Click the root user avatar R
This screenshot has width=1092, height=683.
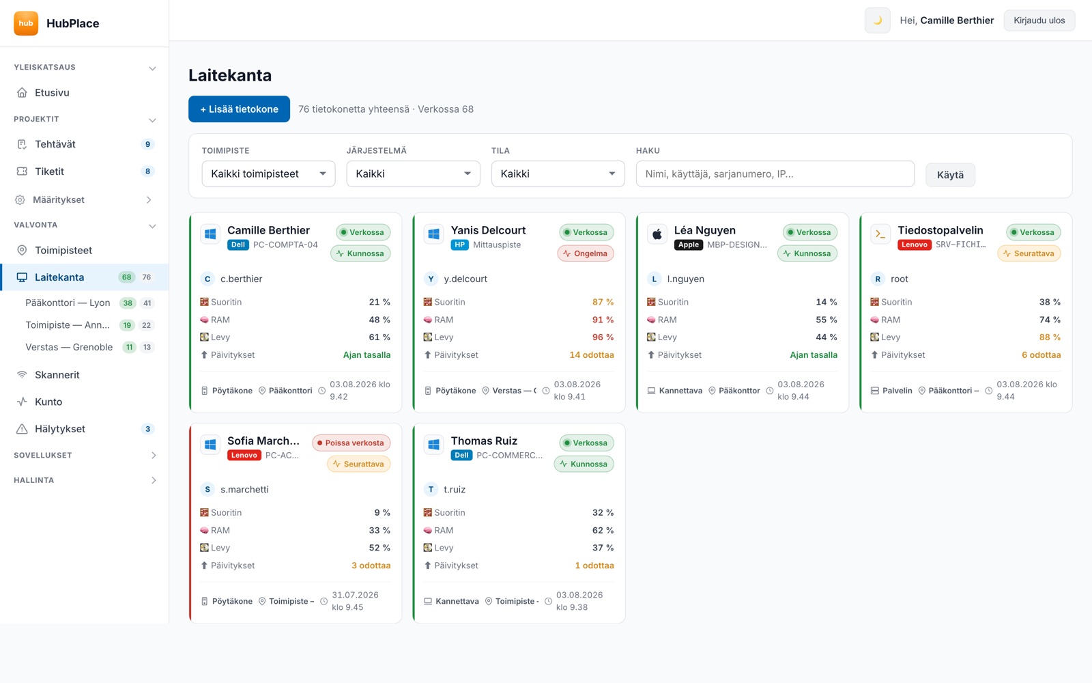coord(878,279)
